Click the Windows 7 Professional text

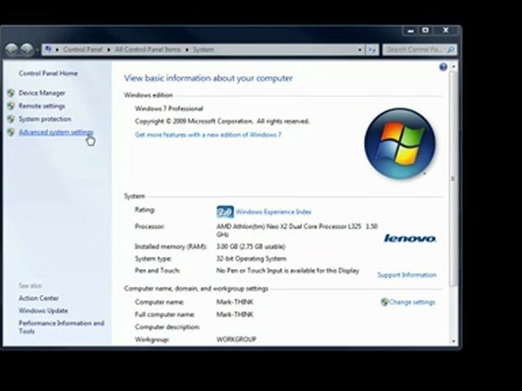tap(169, 109)
